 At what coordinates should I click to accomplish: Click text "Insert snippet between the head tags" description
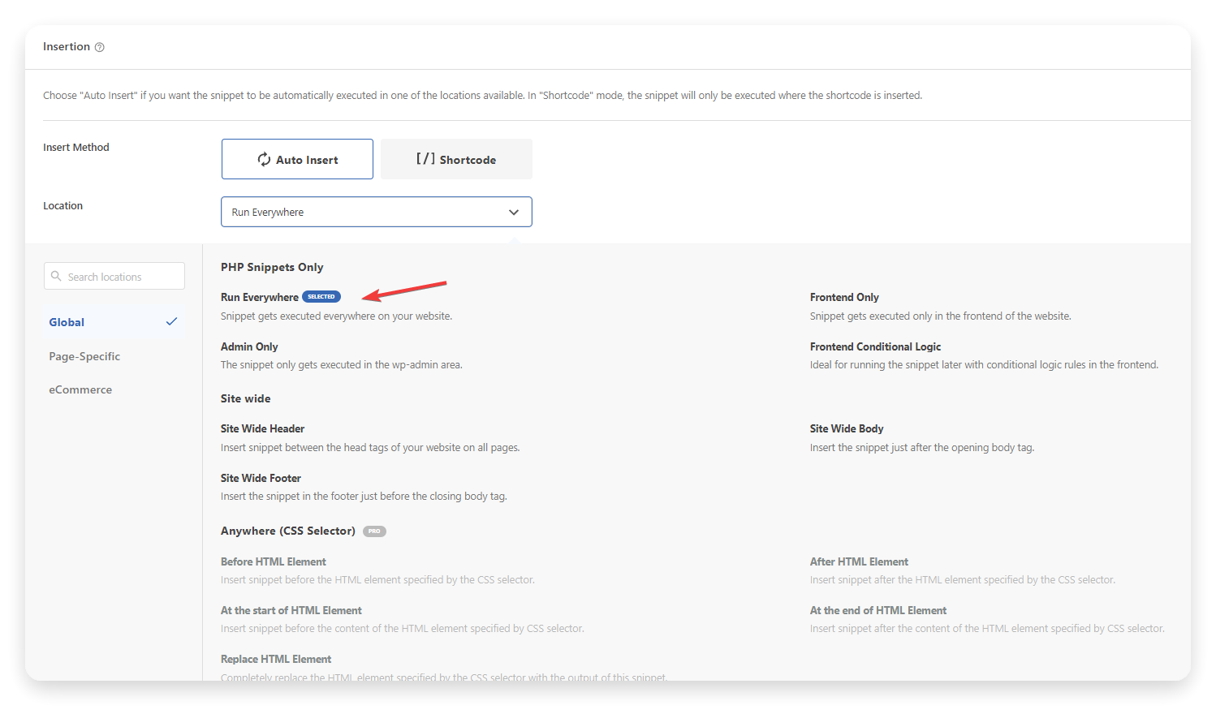[370, 447]
